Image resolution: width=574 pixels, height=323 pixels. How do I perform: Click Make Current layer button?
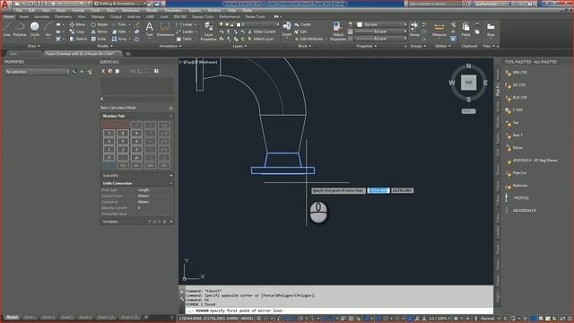261,32
